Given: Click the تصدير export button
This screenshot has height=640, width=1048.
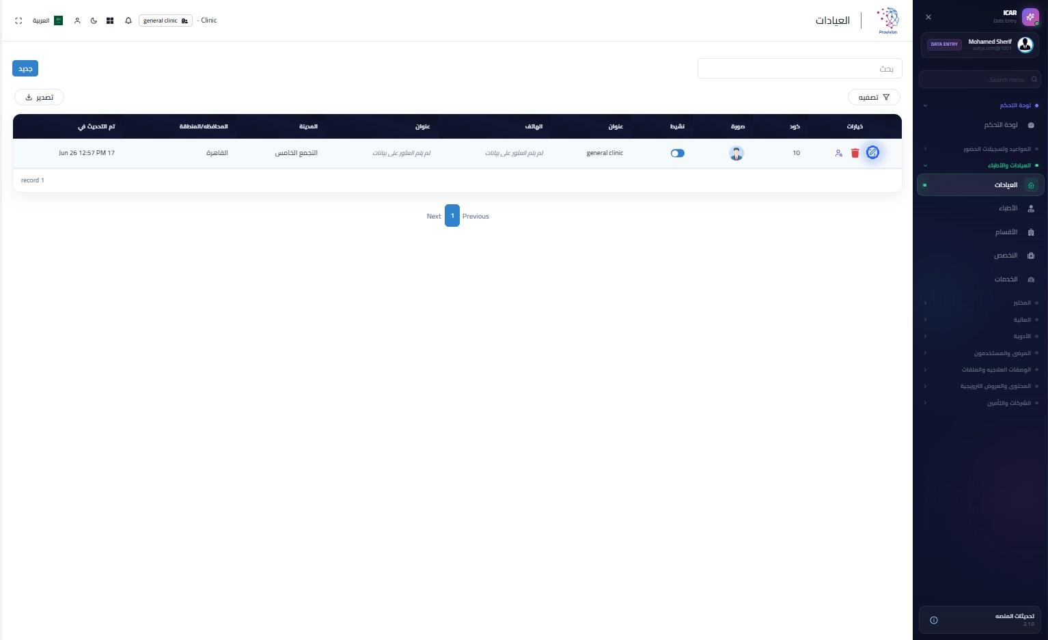Looking at the screenshot, I should pos(39,97).
